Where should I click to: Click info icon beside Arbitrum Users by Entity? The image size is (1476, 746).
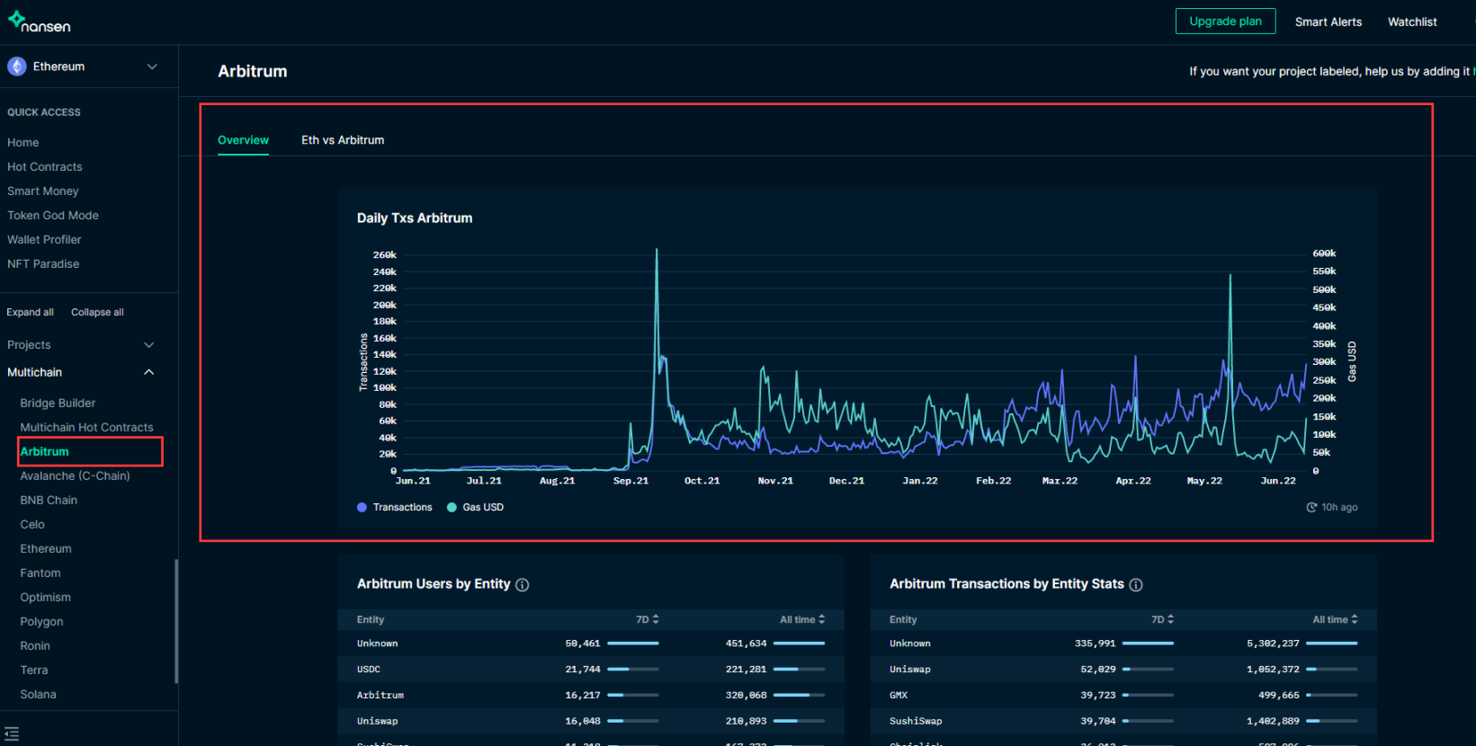click(523, 585)
